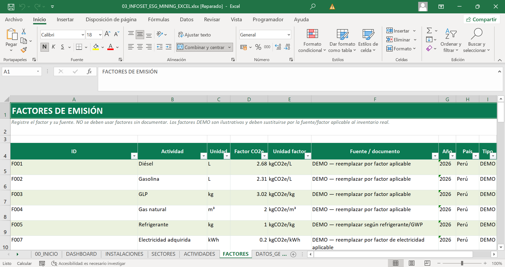Toggle Ajustar texto wrap option
Viewport: 505px width, 267px height.
tap(194, 35)
